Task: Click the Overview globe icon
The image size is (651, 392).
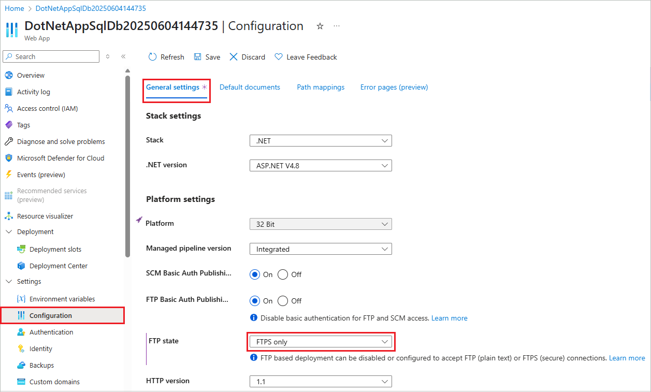Action: click(8, 75)
